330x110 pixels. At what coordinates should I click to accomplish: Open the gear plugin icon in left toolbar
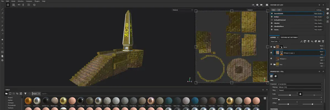click(2, 60)
